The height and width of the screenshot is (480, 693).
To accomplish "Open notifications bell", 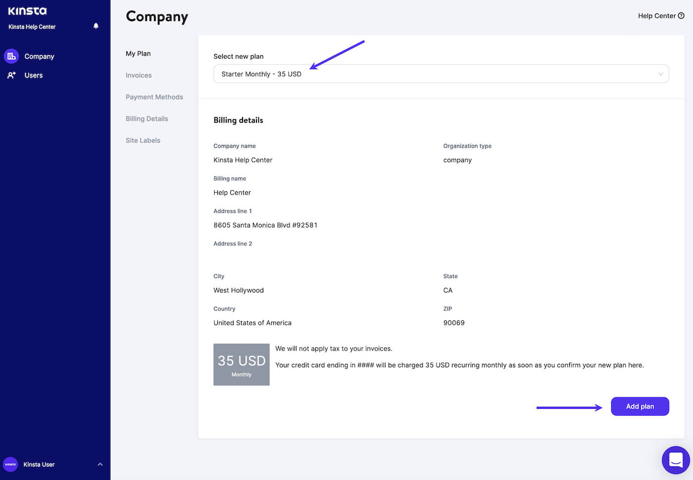I will click(96, 26).
